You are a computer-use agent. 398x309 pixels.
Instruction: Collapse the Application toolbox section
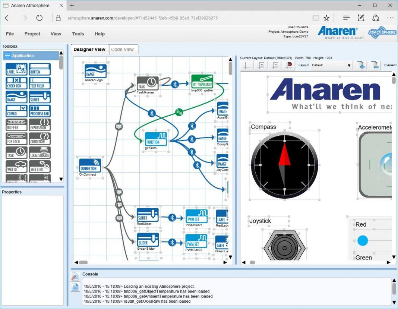[x=7, y=56]
